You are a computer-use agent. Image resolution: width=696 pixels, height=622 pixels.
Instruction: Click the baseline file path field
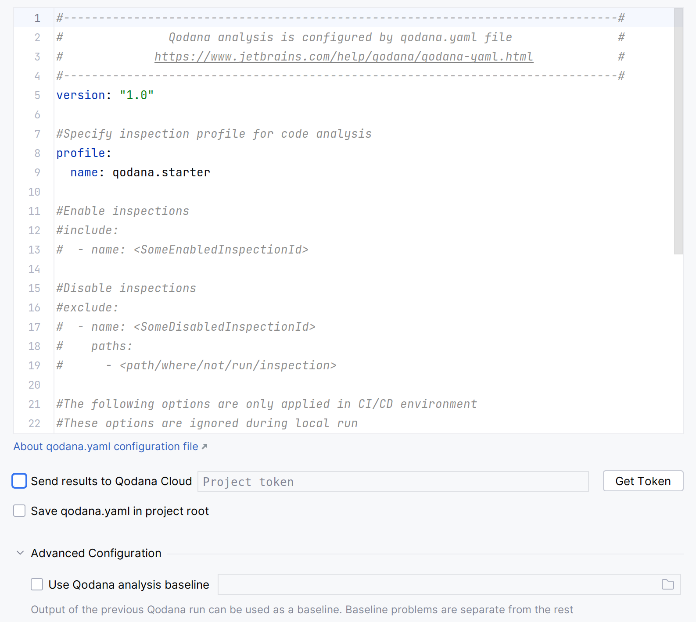pyautogui.click(x=439, y=584)
